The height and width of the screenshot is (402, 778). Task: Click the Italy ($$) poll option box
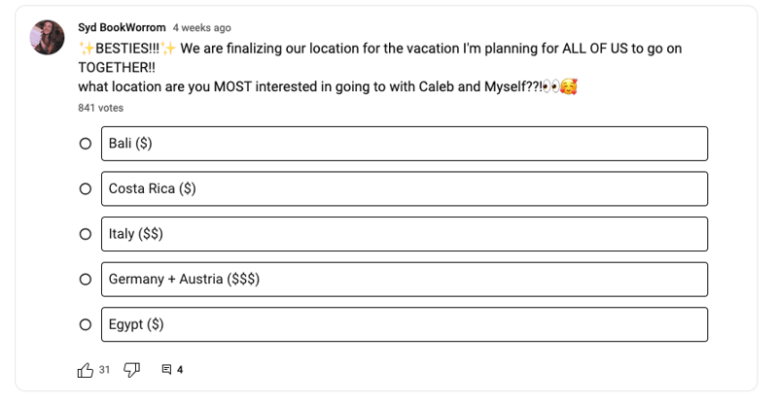click(405, 234)
